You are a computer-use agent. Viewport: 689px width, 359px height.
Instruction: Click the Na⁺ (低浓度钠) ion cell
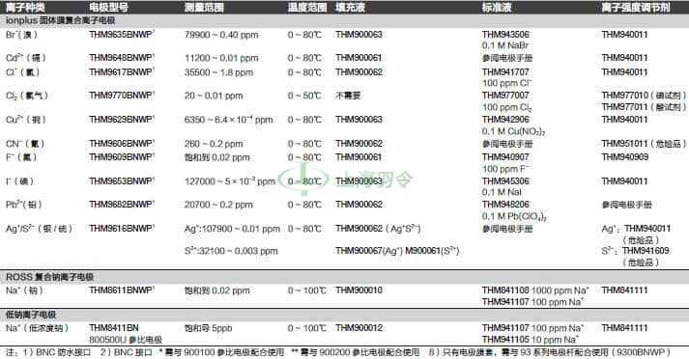37,328
